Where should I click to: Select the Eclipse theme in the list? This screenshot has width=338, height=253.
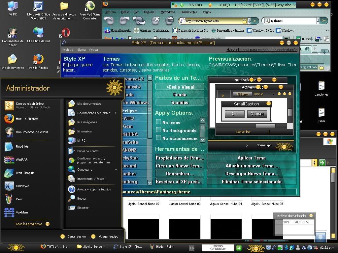click(x=135, y=111)
